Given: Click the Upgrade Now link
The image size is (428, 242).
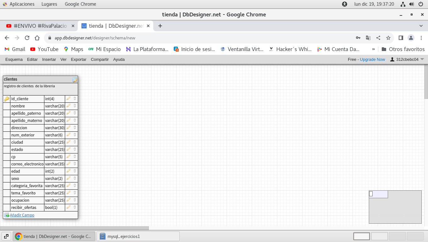Looking at the screenshot, I should [372, 59].
